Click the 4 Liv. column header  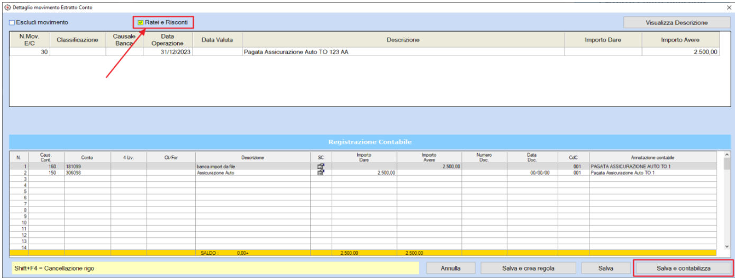pos(129,157)
